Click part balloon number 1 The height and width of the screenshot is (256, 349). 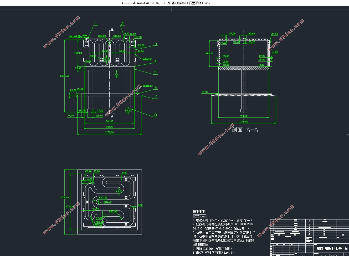[x=96, y=24]
